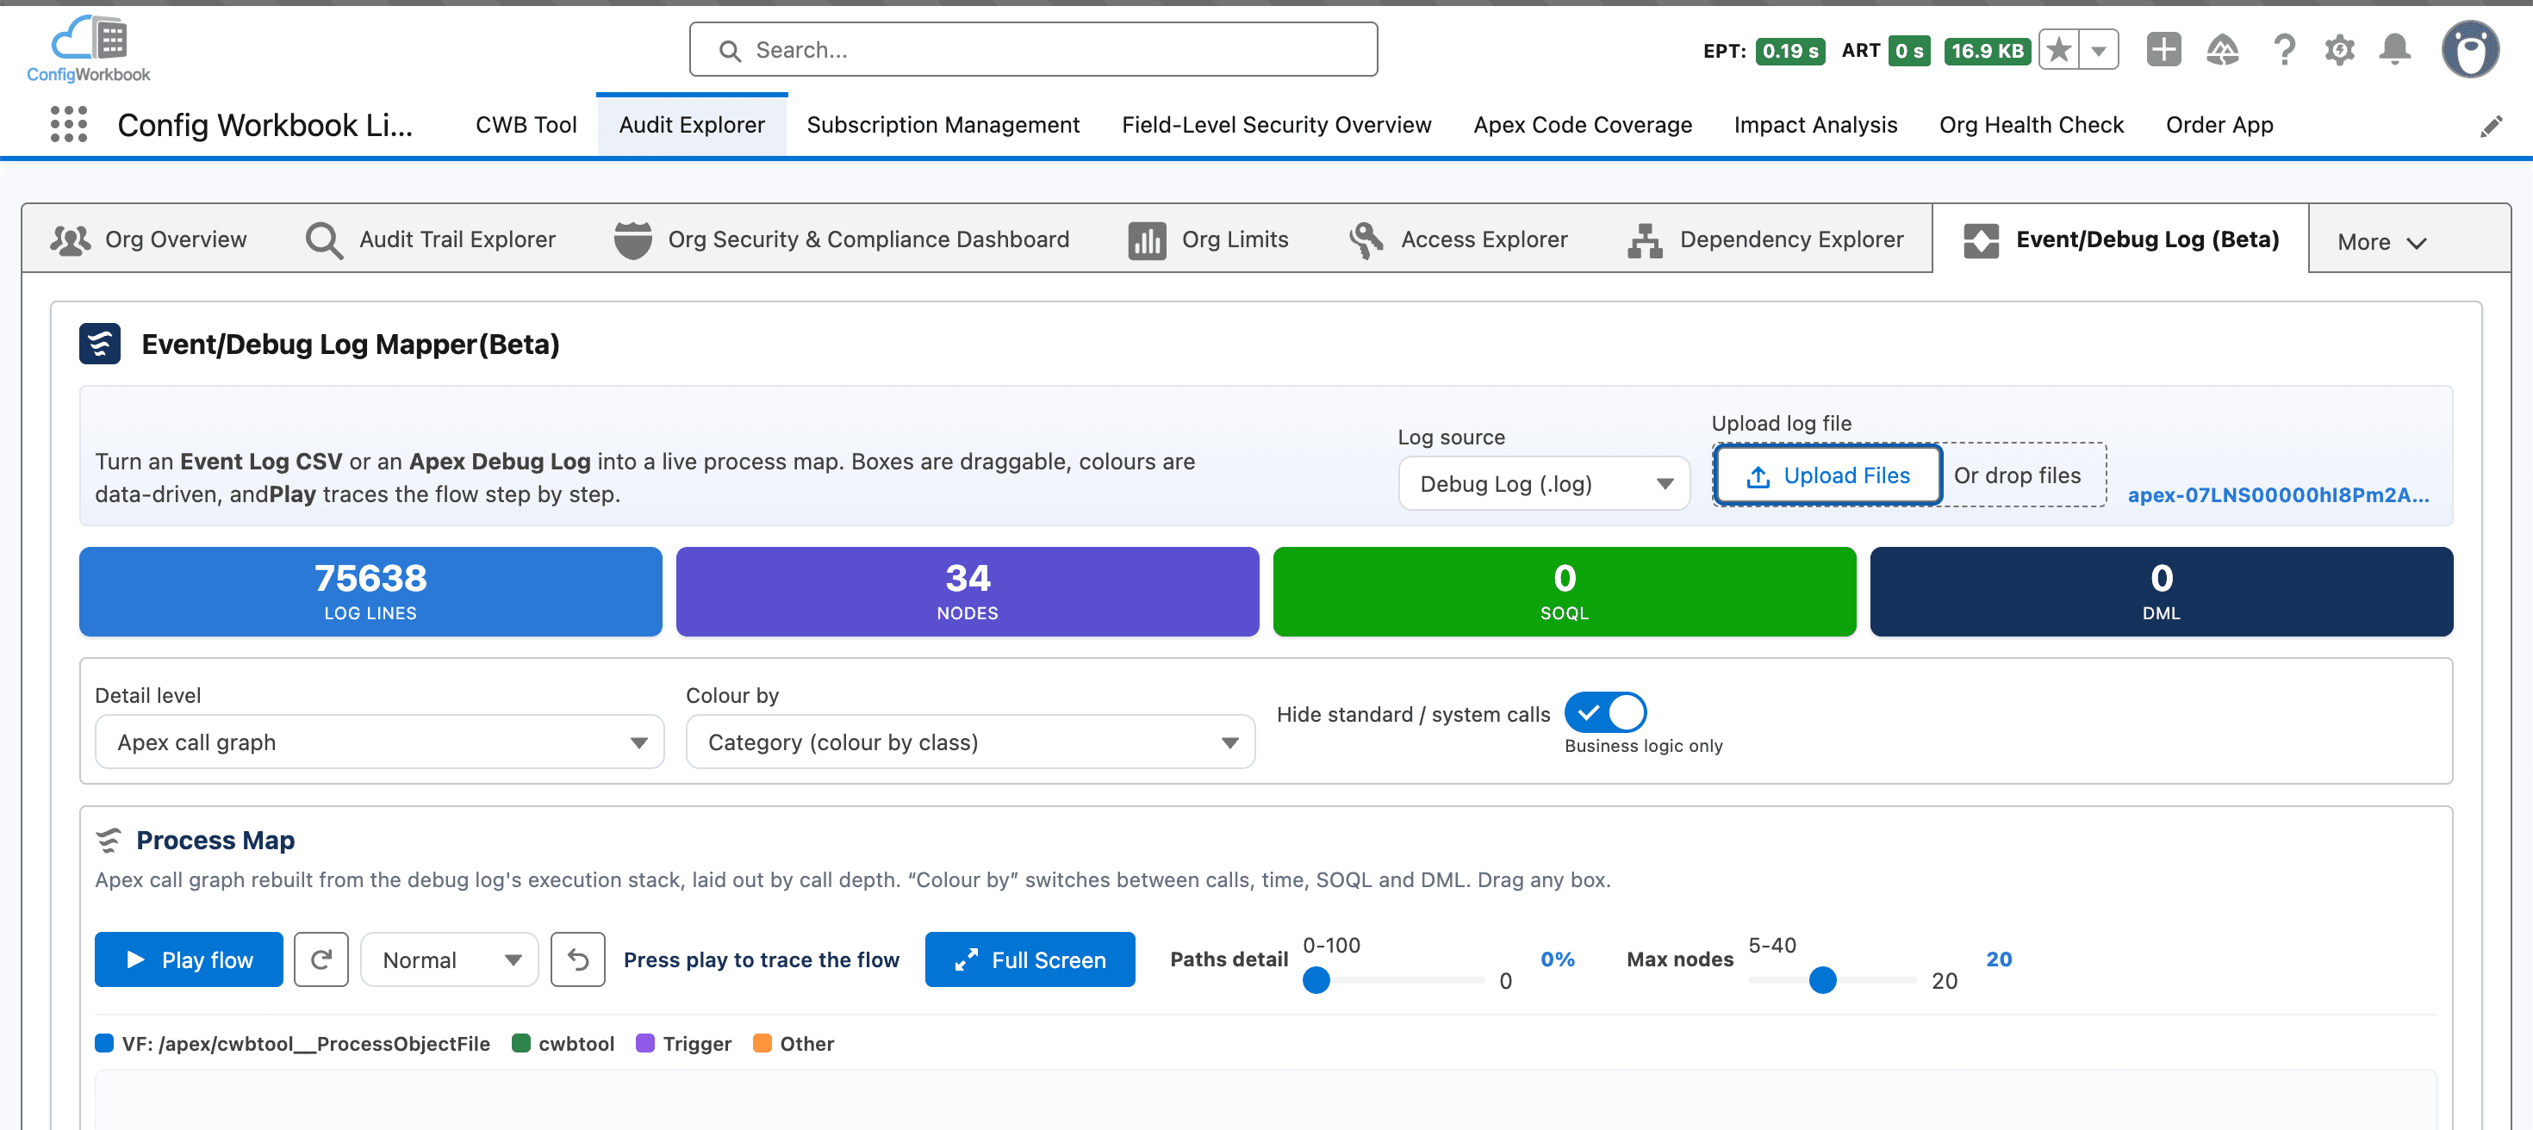Viewport: 2533px width, 1130px height.
Task: Toggle Hide standard / system calls switch
Action: pyautogui.click(x=1605, y=712)
